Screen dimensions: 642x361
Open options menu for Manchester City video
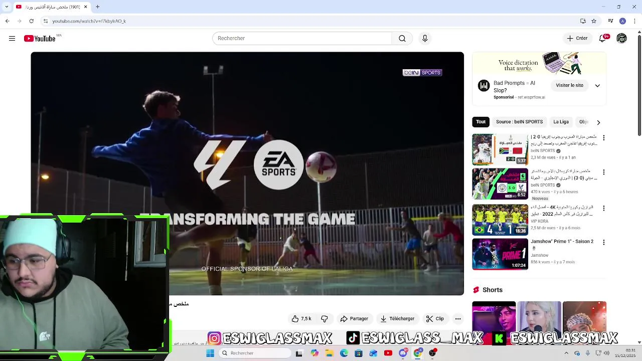pyautogui.click(x=604, y=172)
